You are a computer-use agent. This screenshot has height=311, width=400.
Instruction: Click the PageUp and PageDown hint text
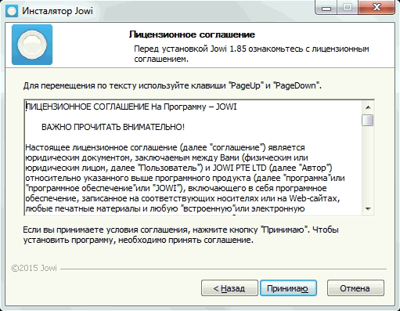click(x=172, y=85)
